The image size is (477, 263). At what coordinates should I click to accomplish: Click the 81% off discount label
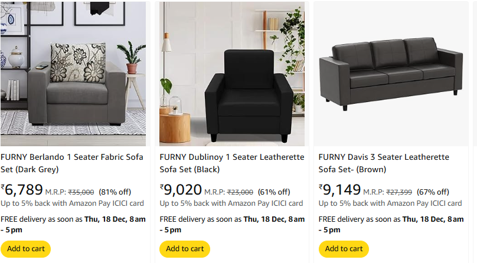[115, 192]
